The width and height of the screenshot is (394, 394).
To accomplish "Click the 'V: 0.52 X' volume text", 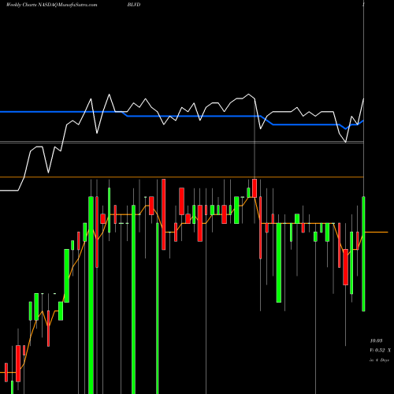I will pyautogui.click(x=380, y=350).
